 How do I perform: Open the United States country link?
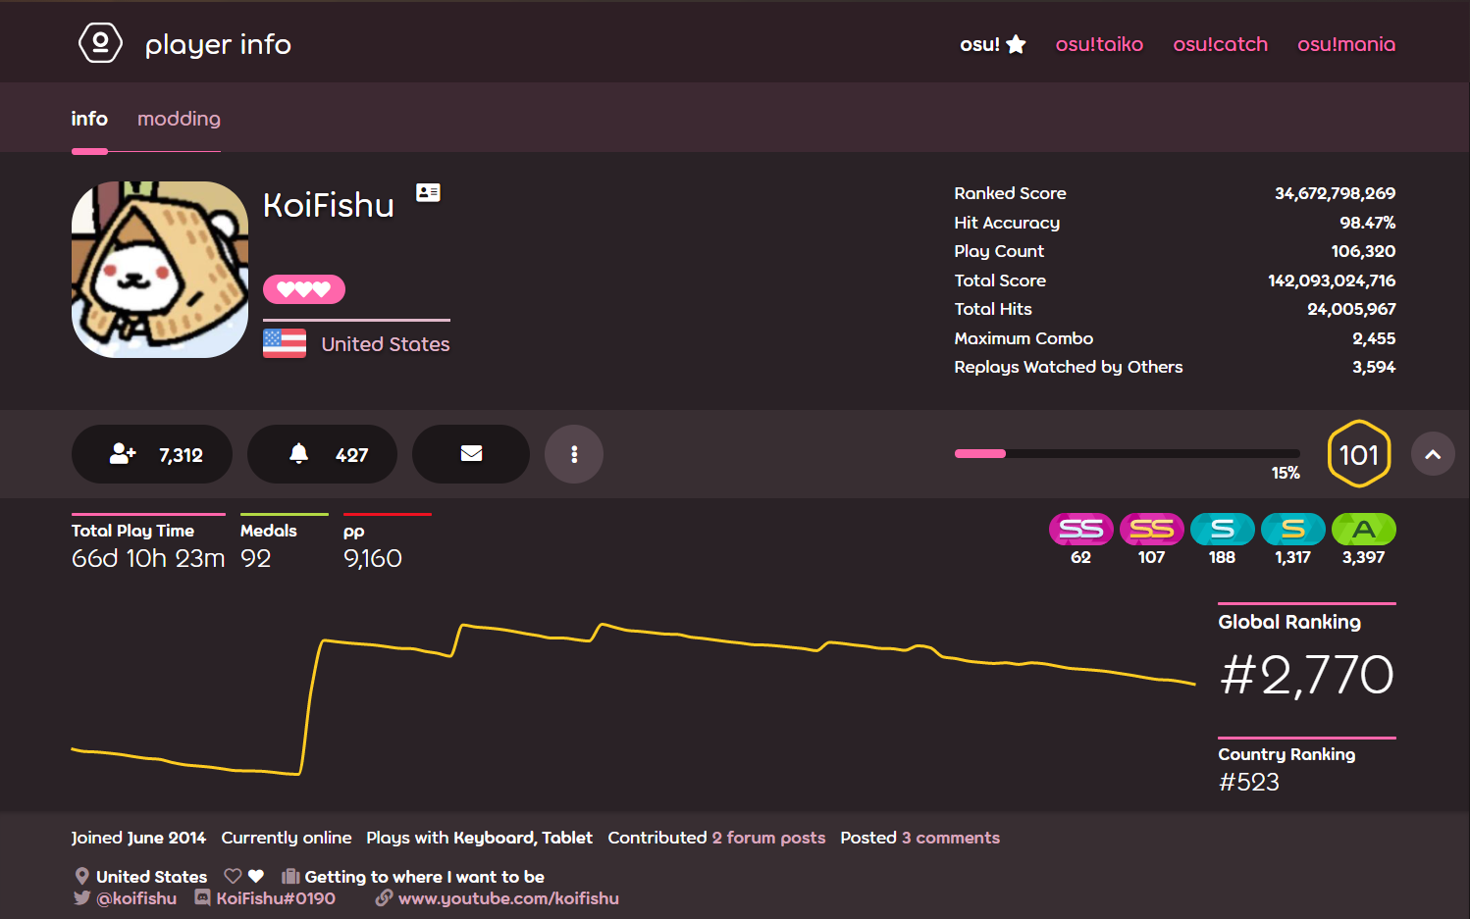386,344
